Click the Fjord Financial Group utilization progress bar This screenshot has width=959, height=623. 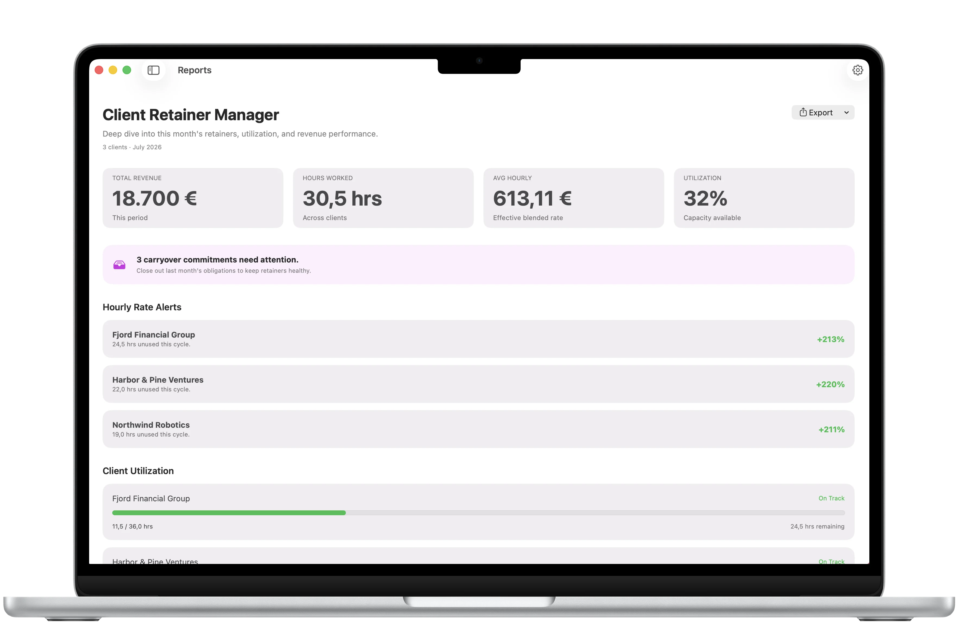tap(478, 512)
